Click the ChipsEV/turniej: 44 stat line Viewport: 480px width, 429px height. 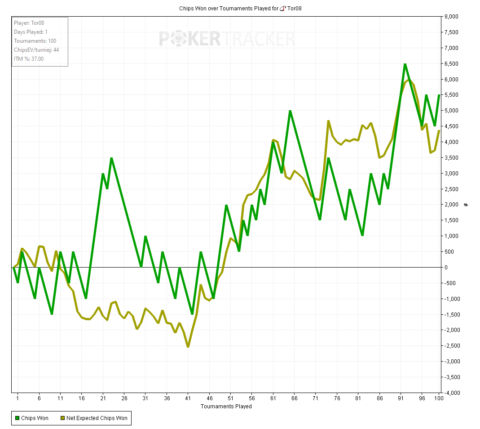pos(36,50)
